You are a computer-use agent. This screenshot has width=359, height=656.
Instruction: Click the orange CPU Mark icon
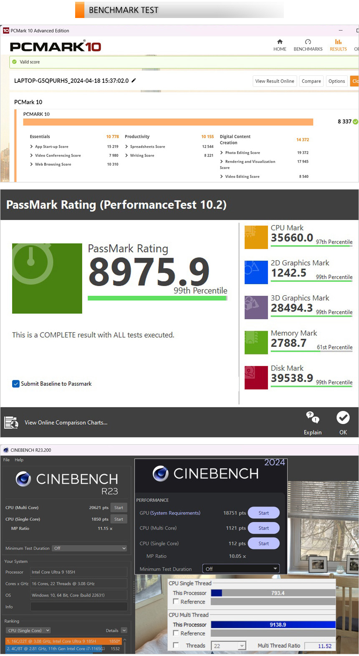(x=256, y=237)
